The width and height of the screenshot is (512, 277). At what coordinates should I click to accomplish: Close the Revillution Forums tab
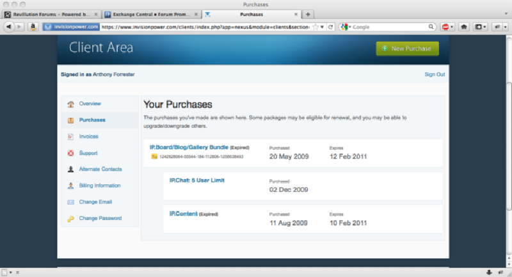click(x=95, y=14)
